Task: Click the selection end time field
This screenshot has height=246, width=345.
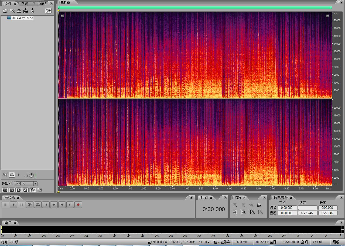Action: [308, 208]
